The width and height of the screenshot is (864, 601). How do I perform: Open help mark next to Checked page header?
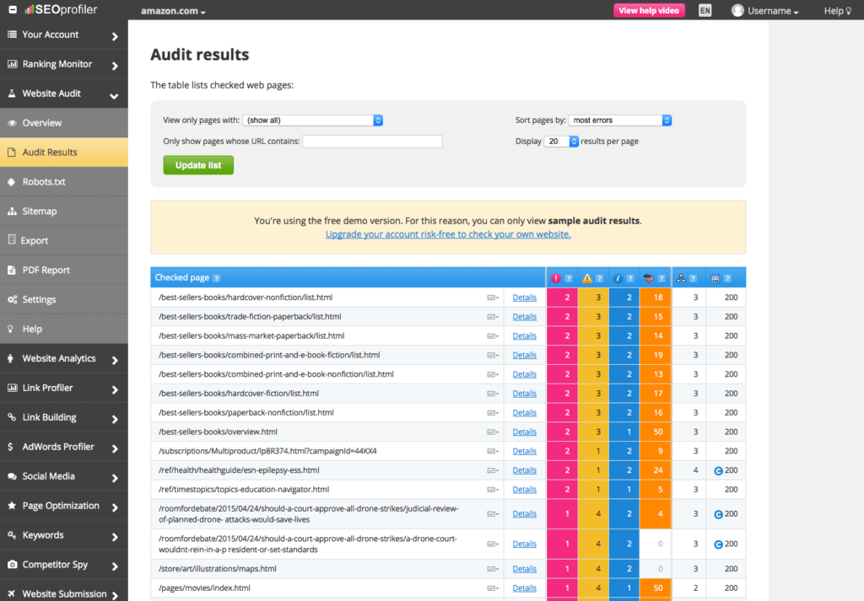coord(217,278)
